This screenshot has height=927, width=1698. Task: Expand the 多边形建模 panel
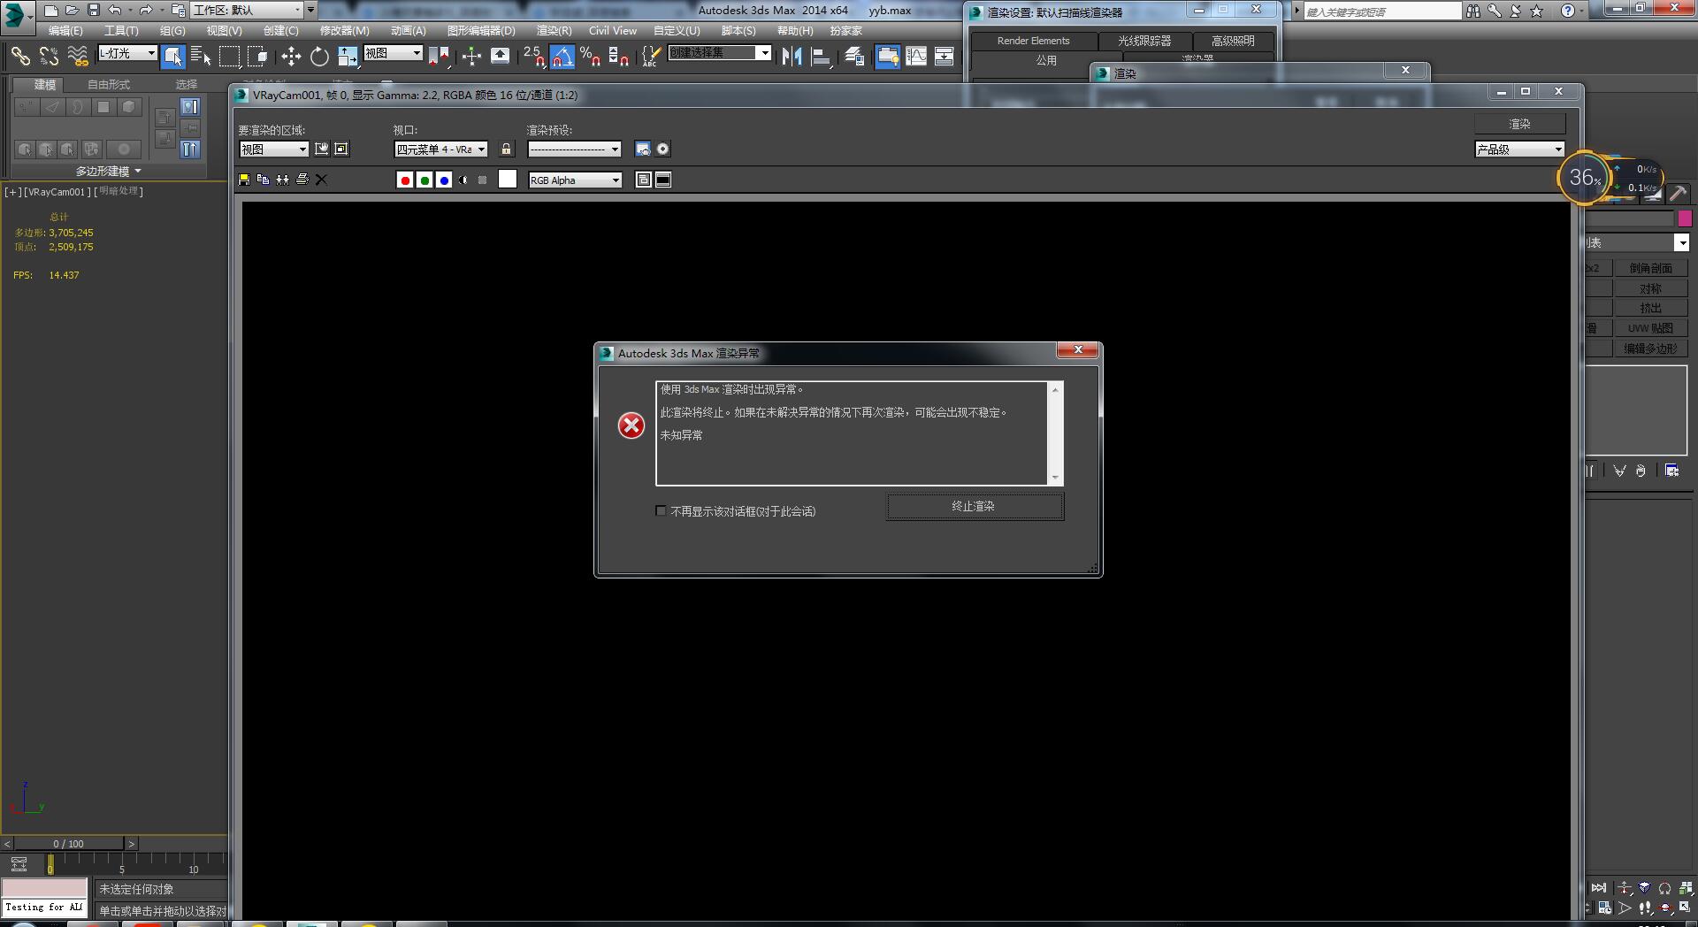coord(108,171)
